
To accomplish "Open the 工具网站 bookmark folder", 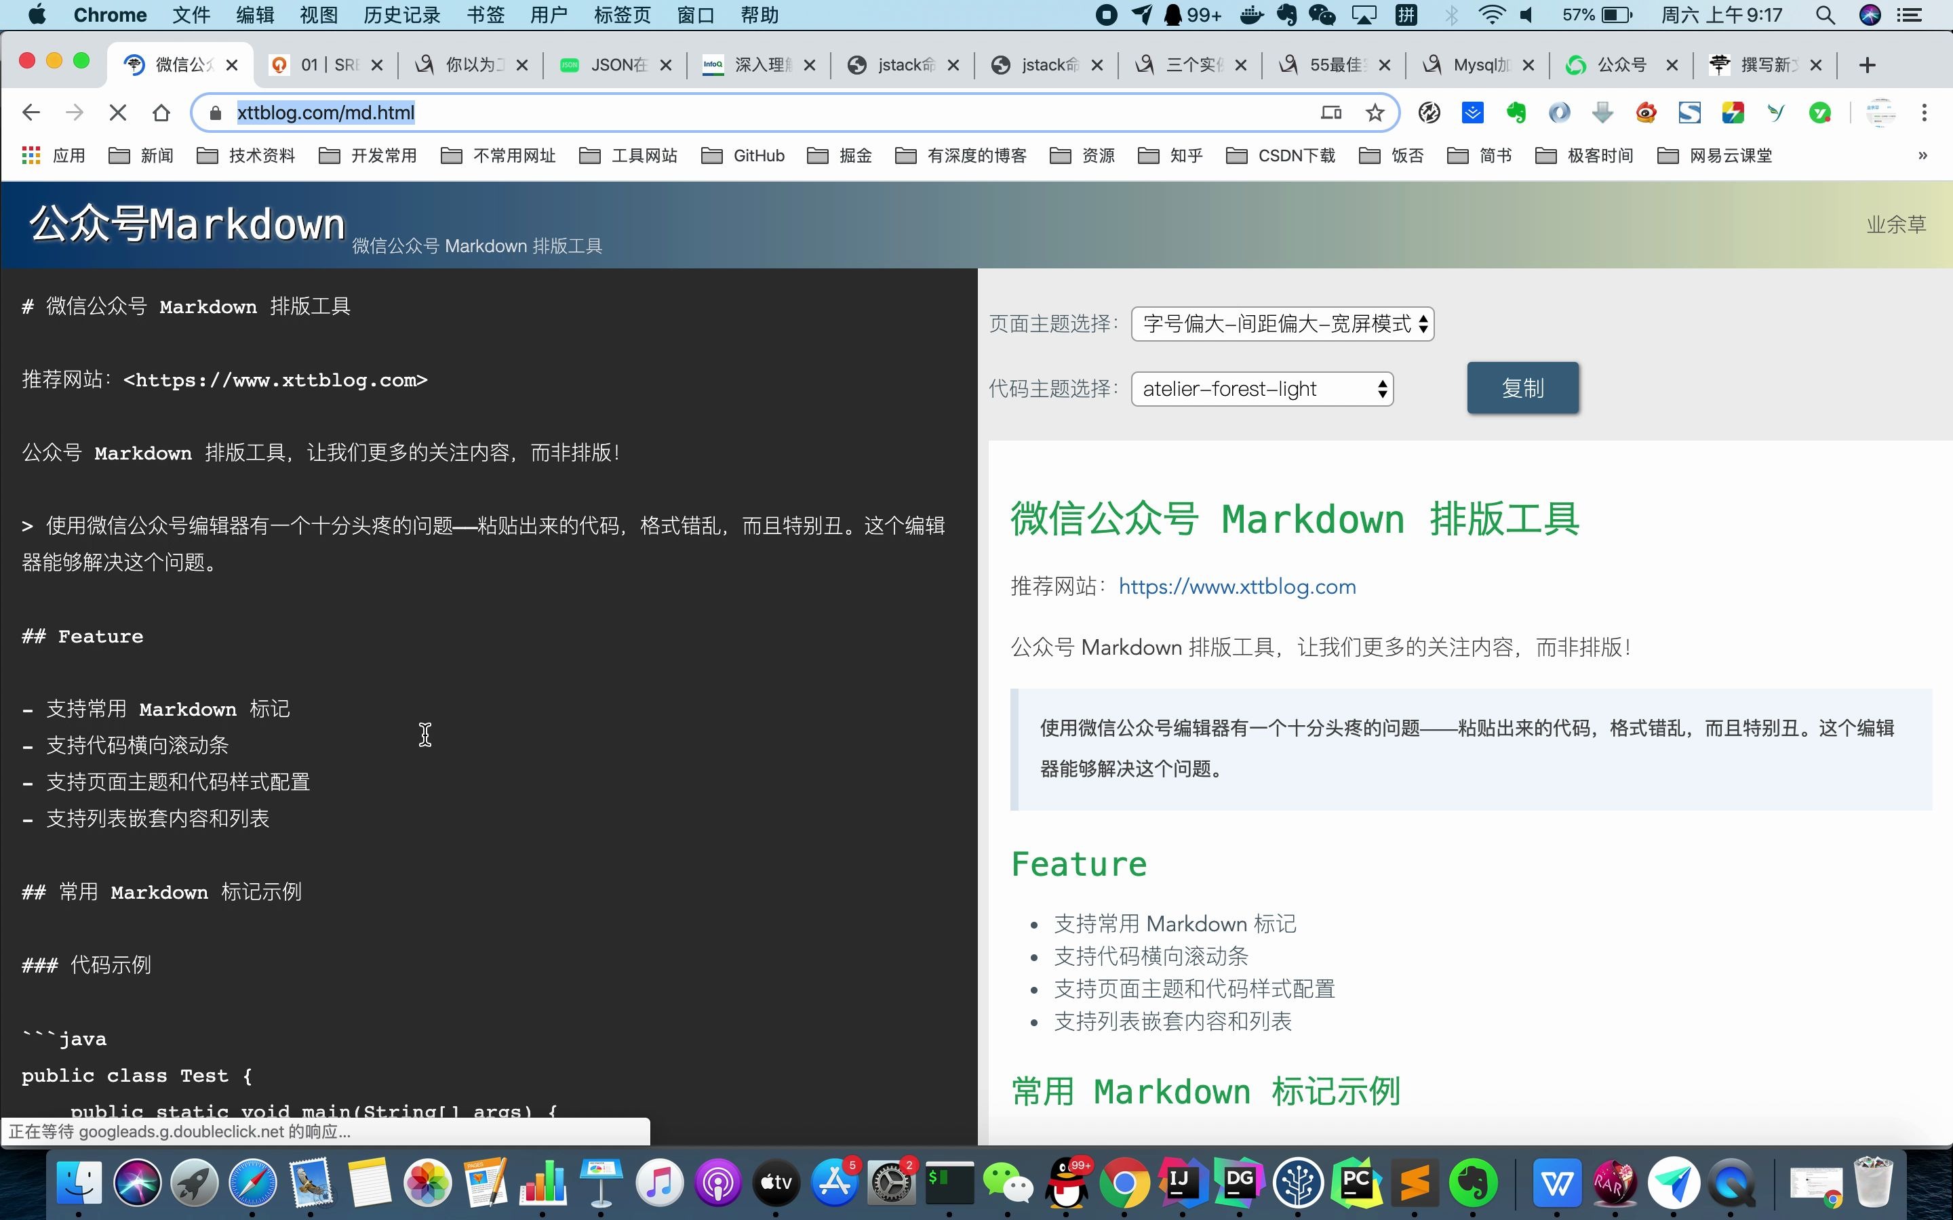I will 629,156.
